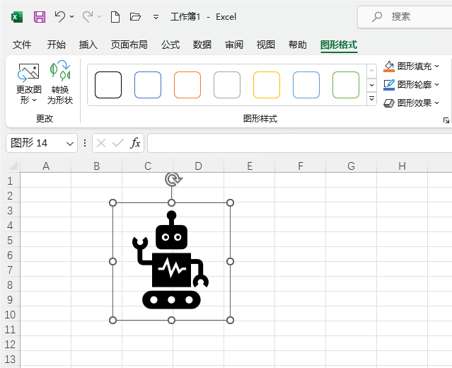Move to previous row in style gallery
Screen dimensions: 452x368
(371, 71)
